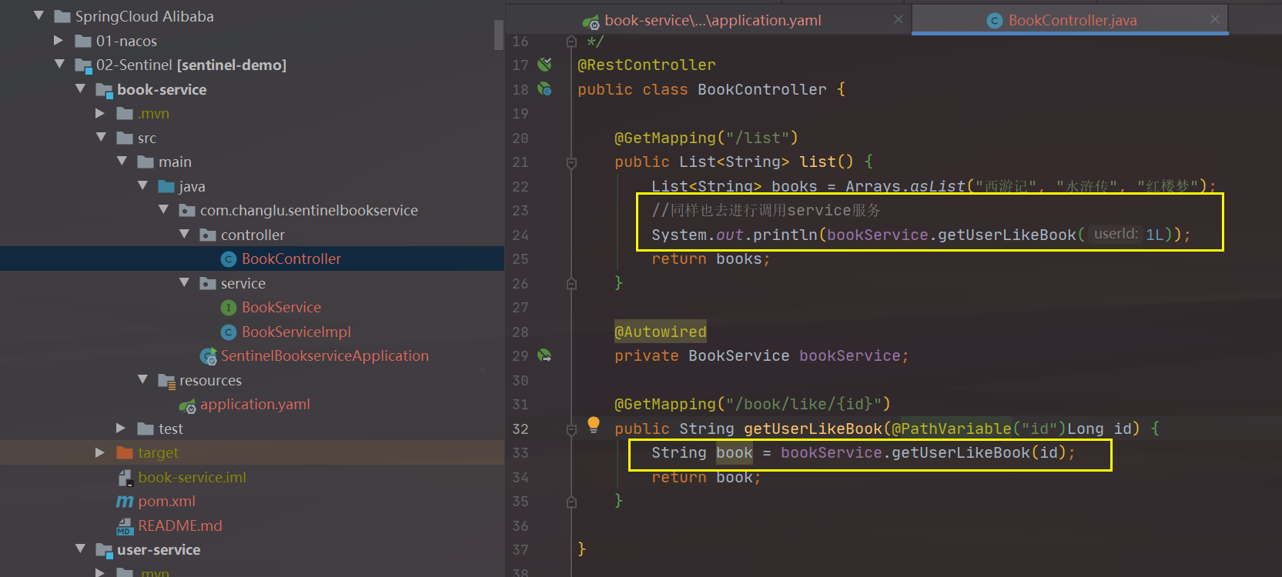Collapse the SpringCloud Alibaba root folder

(38, 16)
